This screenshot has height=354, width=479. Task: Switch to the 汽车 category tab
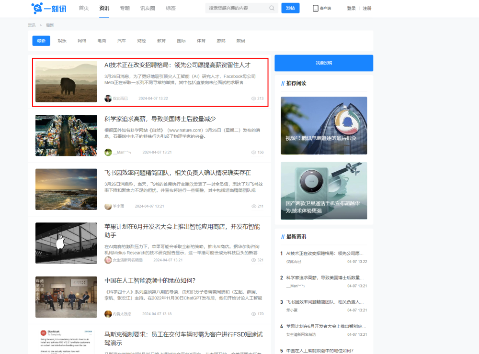tap(122, 41)
